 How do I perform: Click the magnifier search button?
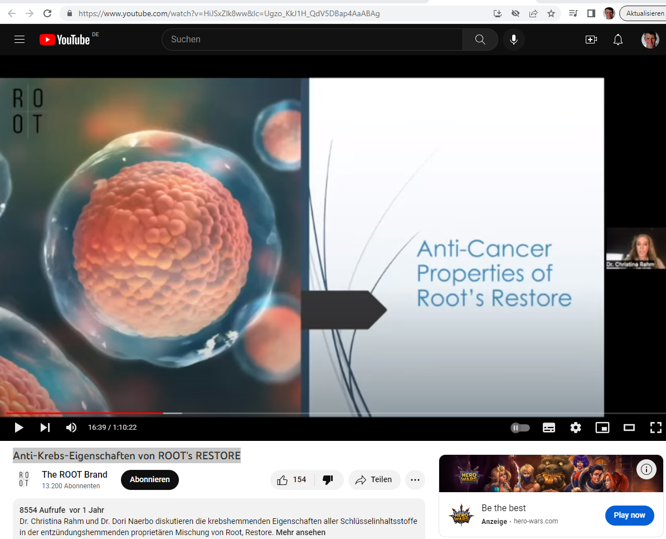pos(480,40)
